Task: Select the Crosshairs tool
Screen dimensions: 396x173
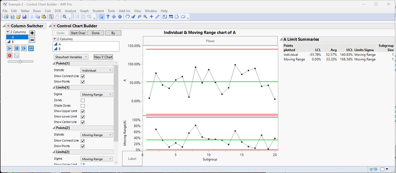Action: coord(151,17)
